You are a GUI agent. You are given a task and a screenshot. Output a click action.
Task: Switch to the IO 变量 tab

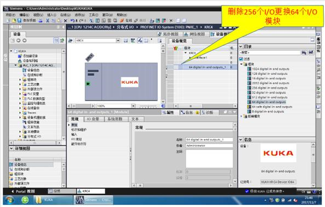(x=93, y=119)
